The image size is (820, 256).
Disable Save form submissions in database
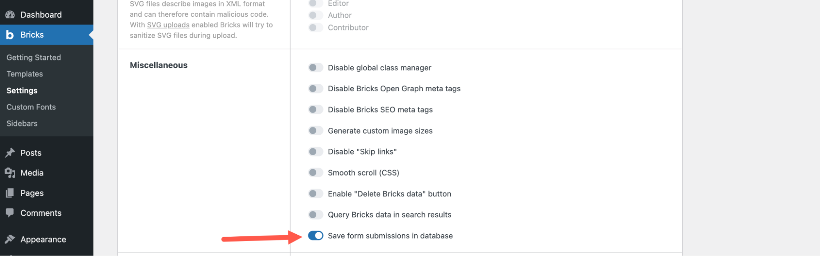click(x=315, y=236)
